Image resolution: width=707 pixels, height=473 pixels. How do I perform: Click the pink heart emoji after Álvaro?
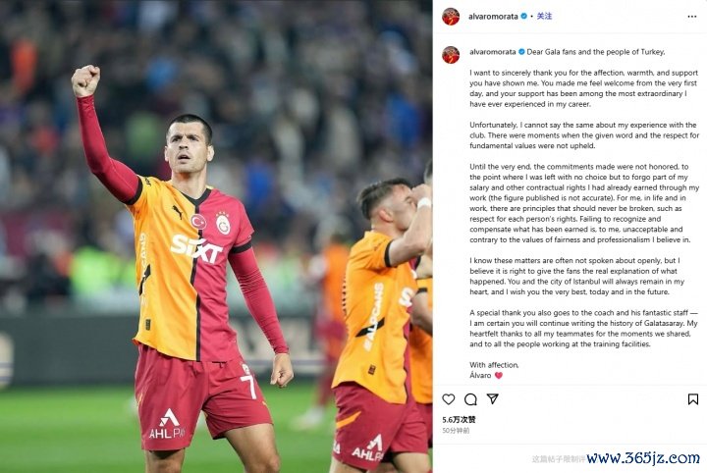(498, 375)
